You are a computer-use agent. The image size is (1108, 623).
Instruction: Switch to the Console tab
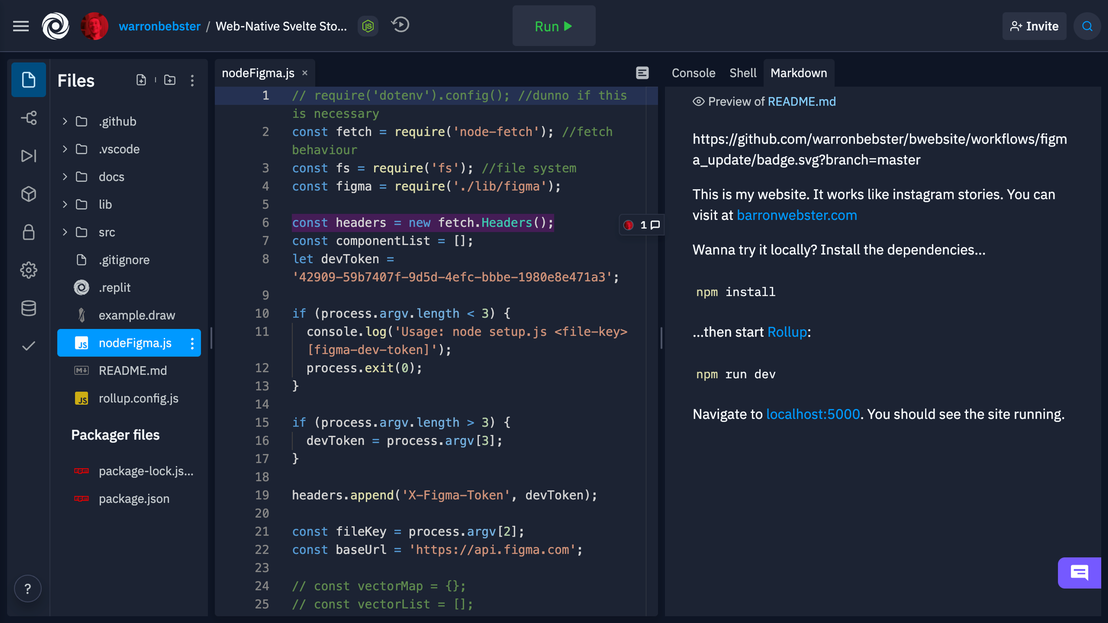click(693, 73)
